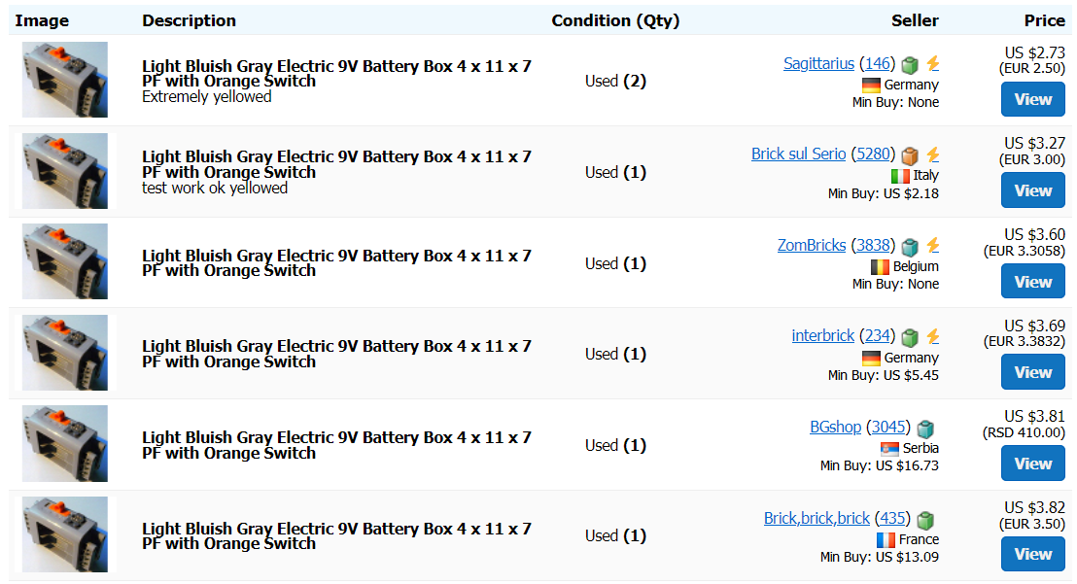Click the Price column header

click(x=1044, y=20)
